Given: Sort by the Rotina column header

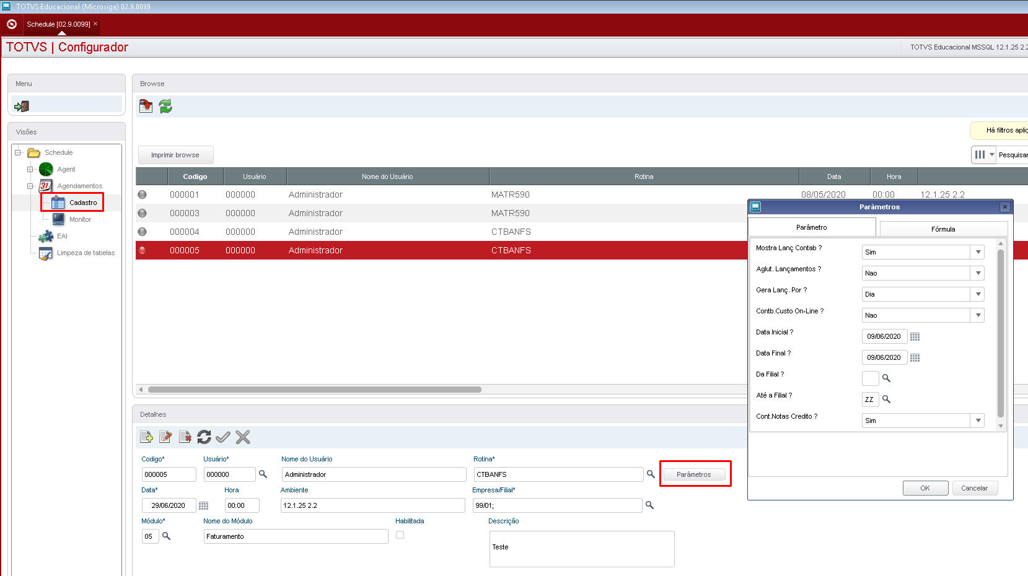Looking at the screenshot, I should (644, 177).
